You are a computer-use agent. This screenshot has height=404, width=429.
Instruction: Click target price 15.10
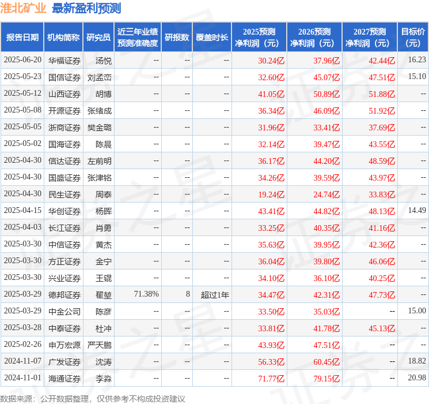pos(417,77)
